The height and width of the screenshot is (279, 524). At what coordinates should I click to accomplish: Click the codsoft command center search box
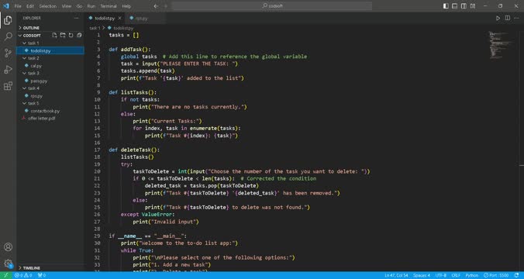point(272,6)
